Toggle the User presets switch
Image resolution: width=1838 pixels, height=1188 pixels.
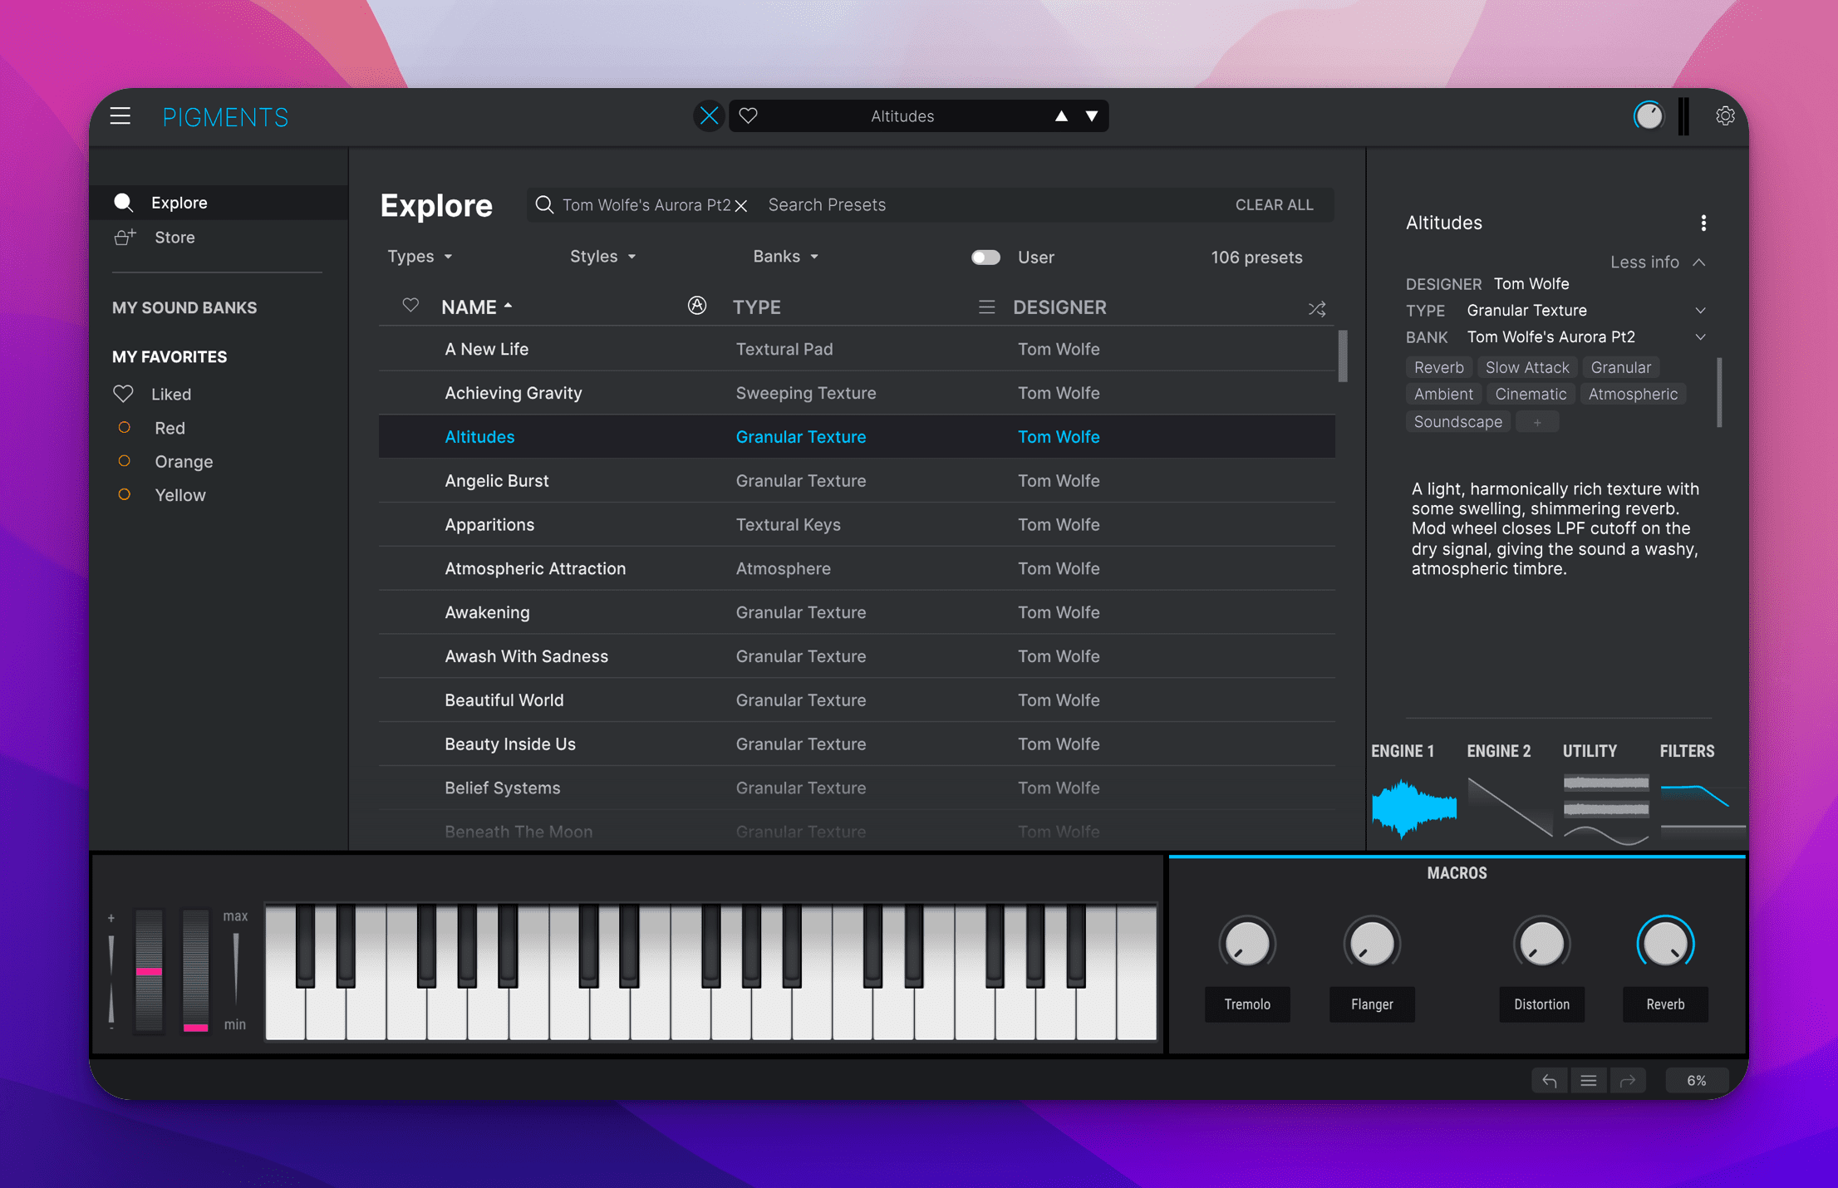pyautogui.click(x=985, y=258)
